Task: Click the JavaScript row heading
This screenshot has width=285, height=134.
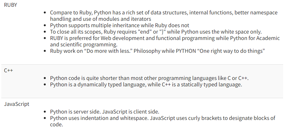Action: 17,104
